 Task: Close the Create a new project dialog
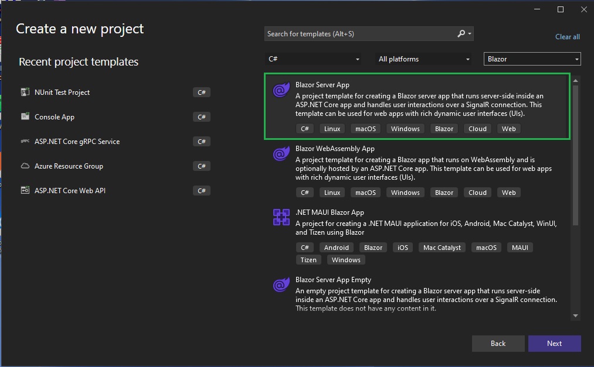(584, 9)
